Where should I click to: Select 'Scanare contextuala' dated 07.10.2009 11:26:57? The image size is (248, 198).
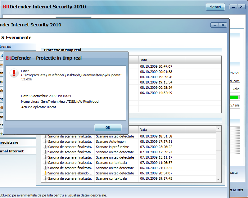(x=111, y=163)
